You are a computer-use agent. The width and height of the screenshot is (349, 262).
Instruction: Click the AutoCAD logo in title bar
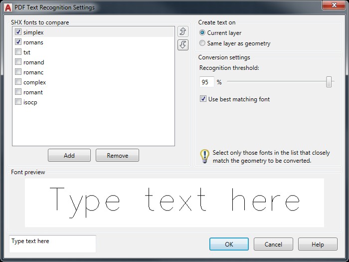point(7,7)
